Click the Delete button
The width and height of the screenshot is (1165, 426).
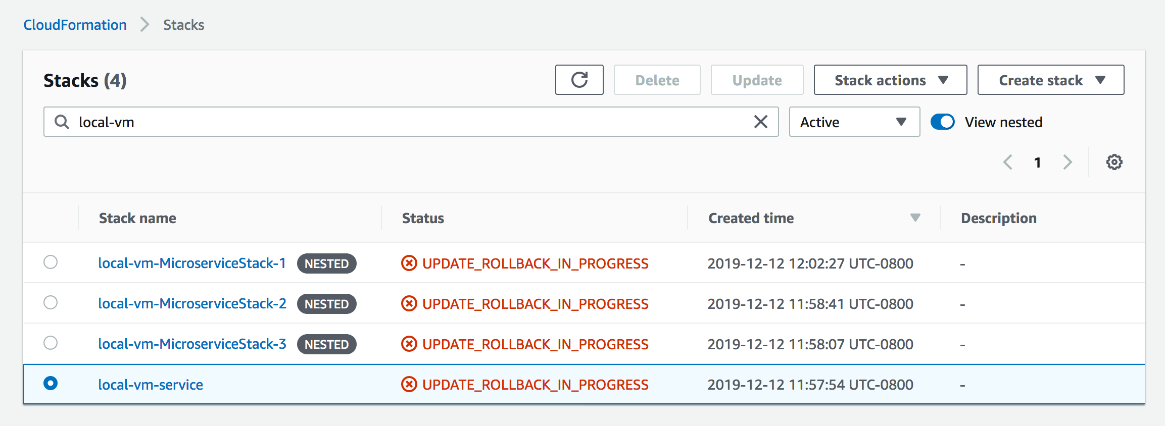pyautogui.click(x=657, y=80)
